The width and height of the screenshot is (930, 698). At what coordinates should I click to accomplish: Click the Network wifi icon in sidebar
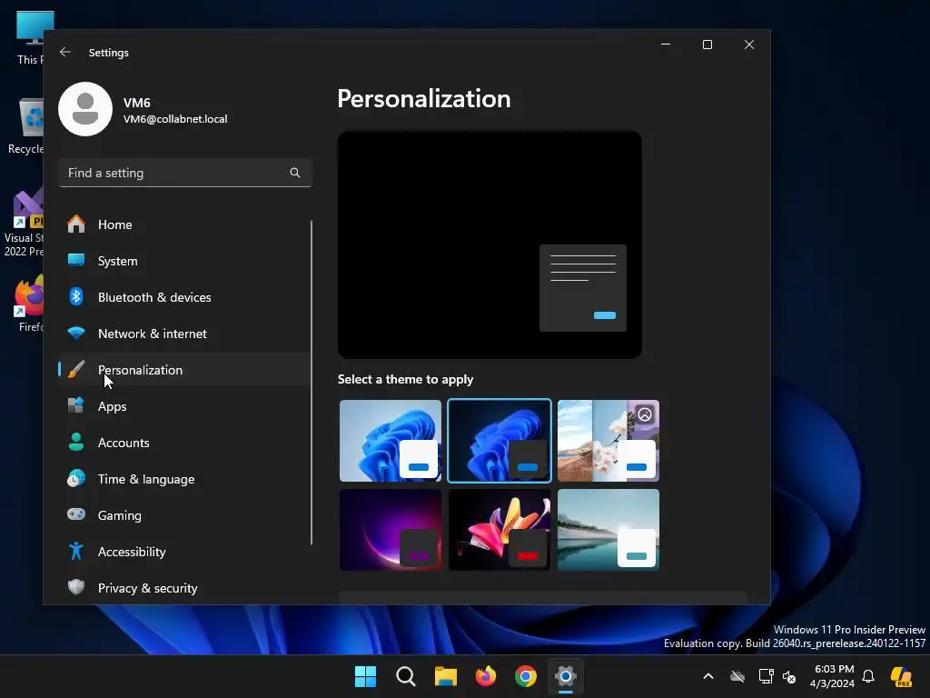pyautogui.click(x=76, y=333)
